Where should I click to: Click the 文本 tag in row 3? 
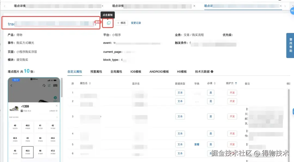pos(180,117)
